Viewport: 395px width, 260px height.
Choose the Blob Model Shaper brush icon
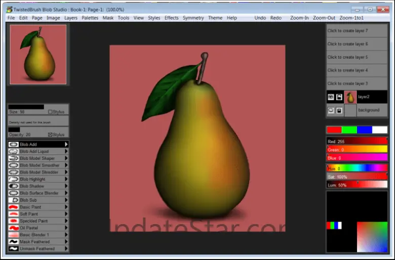[14, 158]
